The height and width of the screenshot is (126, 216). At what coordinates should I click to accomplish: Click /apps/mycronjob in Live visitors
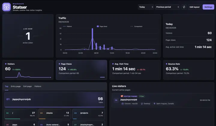tap(129, 100)
